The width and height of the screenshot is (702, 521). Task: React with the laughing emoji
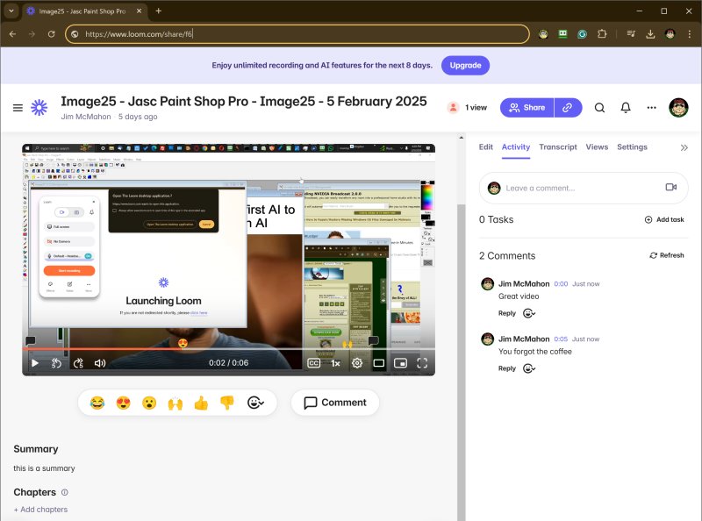click(x=97, y=403)
